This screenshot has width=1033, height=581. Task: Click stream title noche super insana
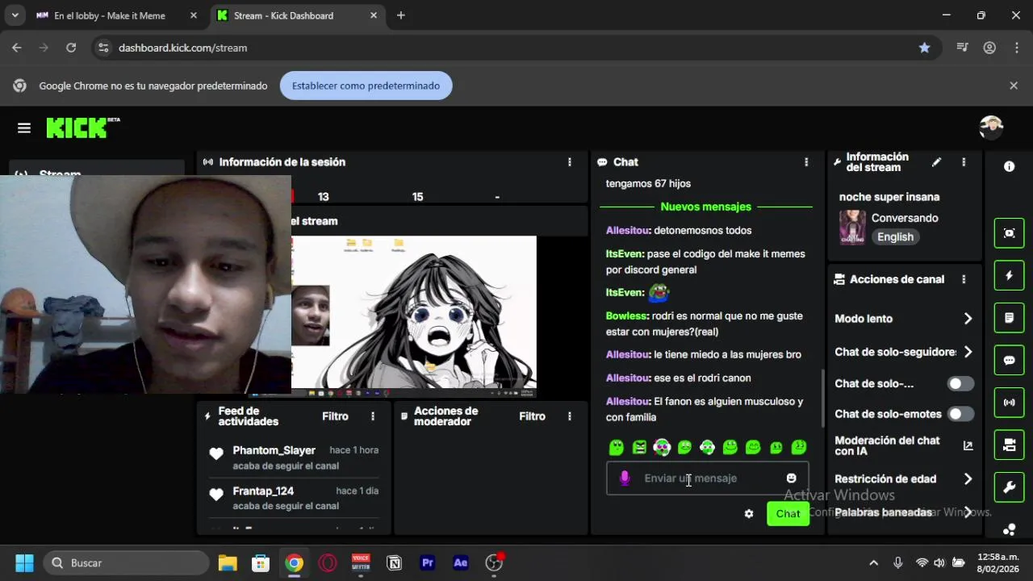[x=889, y=197]
